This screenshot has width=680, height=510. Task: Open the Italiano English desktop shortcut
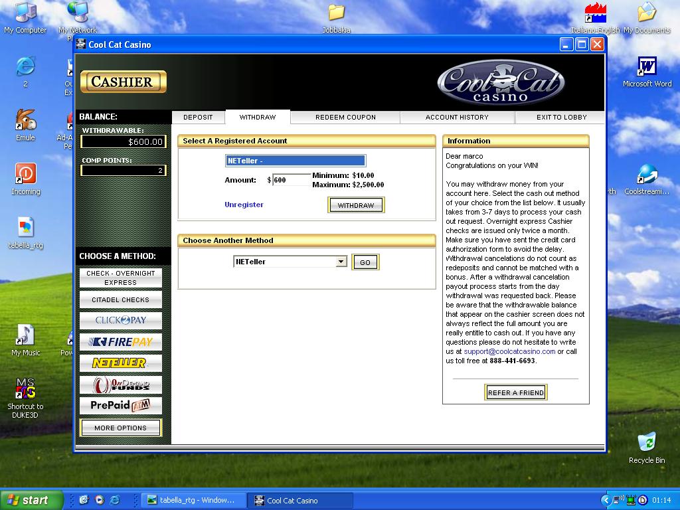click(595, 18)
